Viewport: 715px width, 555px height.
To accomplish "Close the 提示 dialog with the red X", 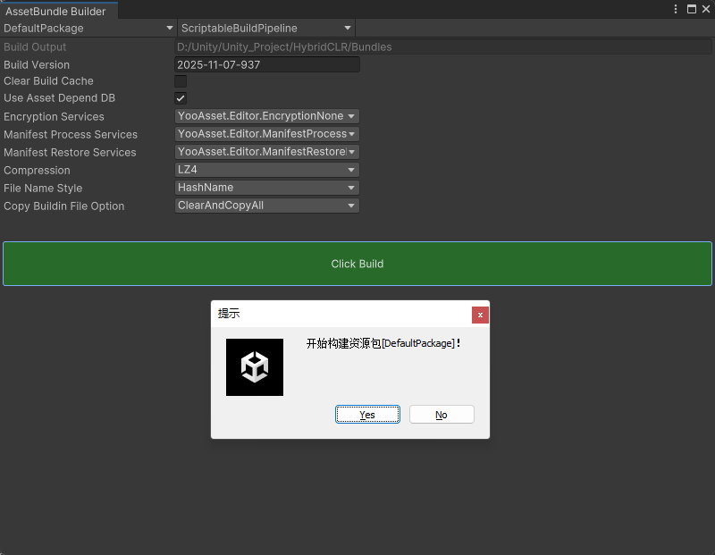I will tap(480, 315).
